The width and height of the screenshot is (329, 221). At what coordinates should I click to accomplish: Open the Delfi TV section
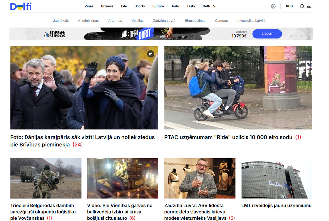[209, 6]
